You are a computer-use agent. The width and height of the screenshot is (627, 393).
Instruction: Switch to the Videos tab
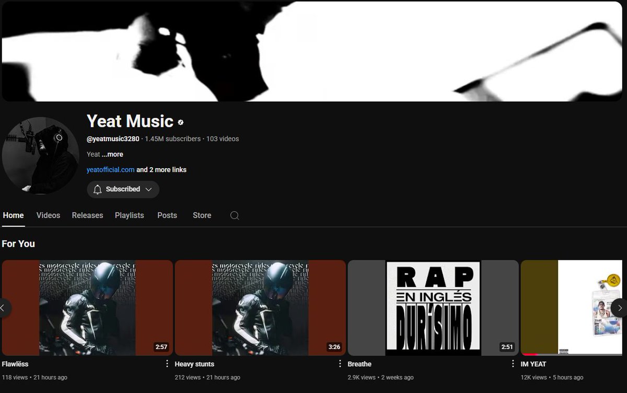tap(48, 215)
